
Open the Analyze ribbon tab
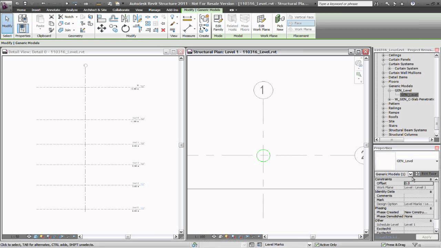pos(72,10)
